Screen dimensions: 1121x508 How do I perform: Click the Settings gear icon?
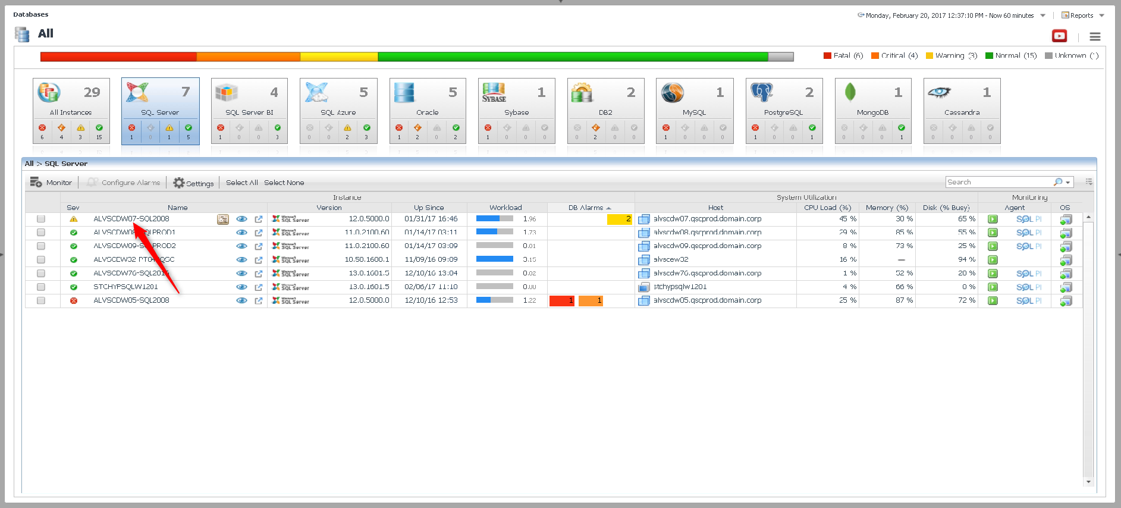[178, 183]
